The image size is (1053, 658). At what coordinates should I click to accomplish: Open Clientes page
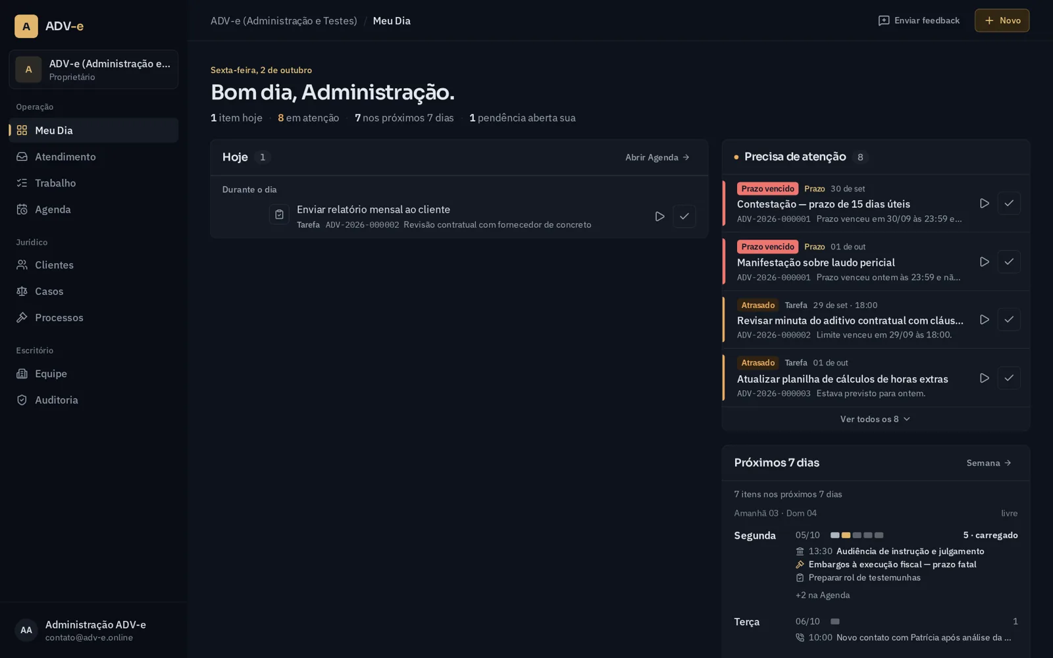(x=93, y=265)
